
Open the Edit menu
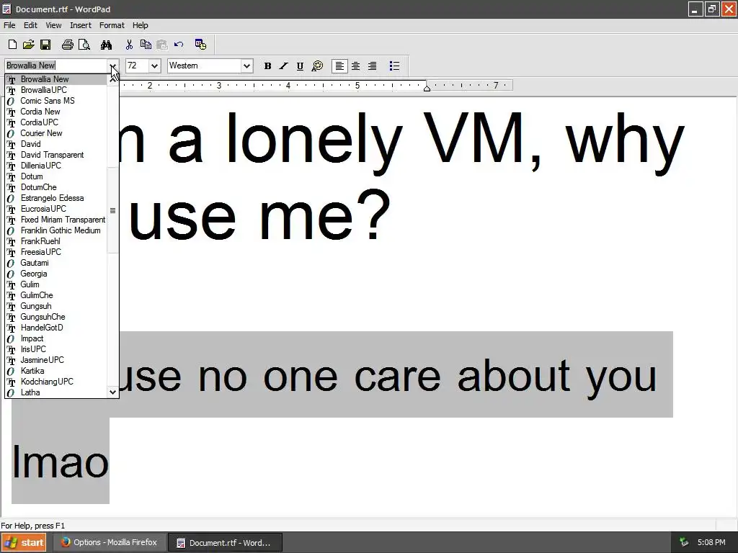[30, 25]
